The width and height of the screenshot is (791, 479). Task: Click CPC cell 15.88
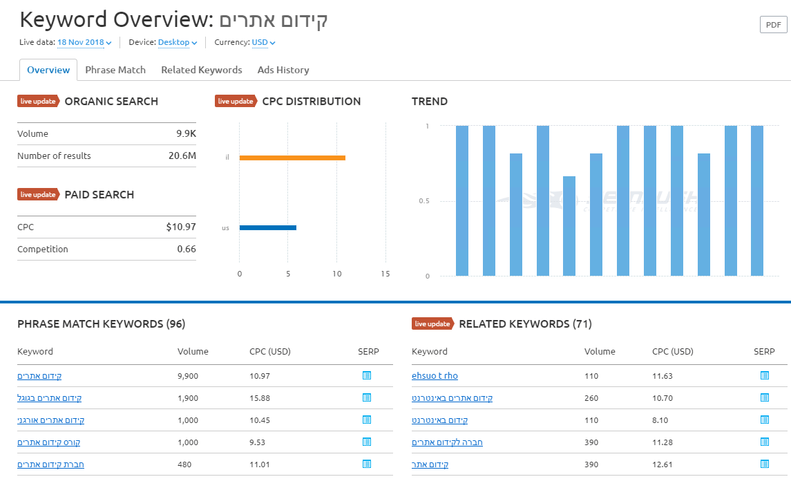click(260, 398)
